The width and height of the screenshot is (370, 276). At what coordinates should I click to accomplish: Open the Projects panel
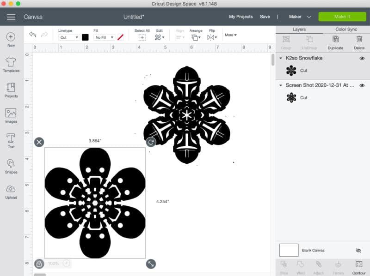(11, 90)
